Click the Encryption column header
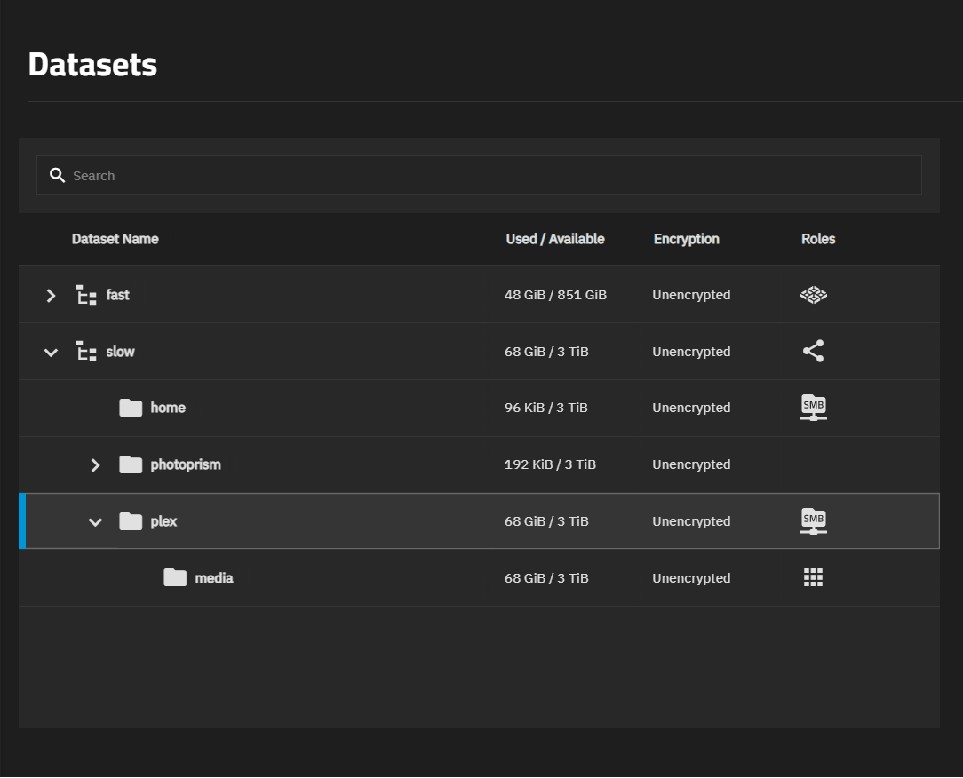This screenshot has height=778, width=963. [686, 239]
